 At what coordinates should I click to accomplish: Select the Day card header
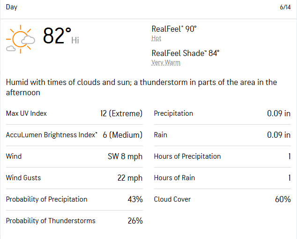(148, 7)
